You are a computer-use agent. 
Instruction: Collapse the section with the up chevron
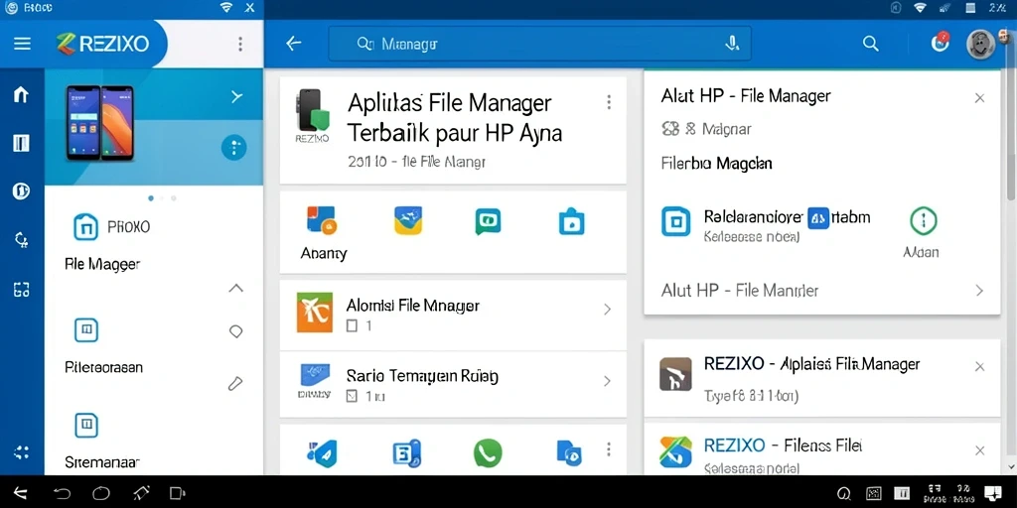click(236, 289)
